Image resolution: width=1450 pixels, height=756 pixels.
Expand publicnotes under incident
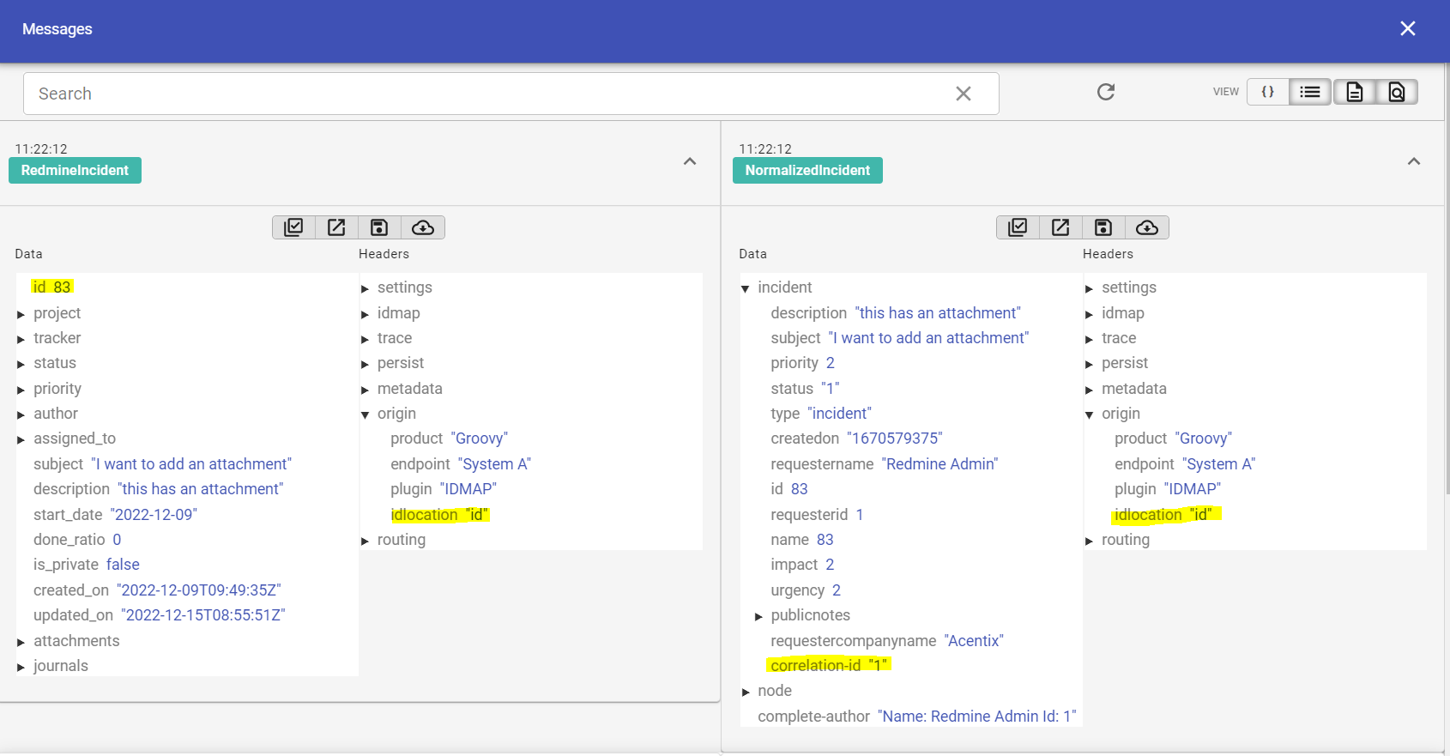(x=758, y=616)
